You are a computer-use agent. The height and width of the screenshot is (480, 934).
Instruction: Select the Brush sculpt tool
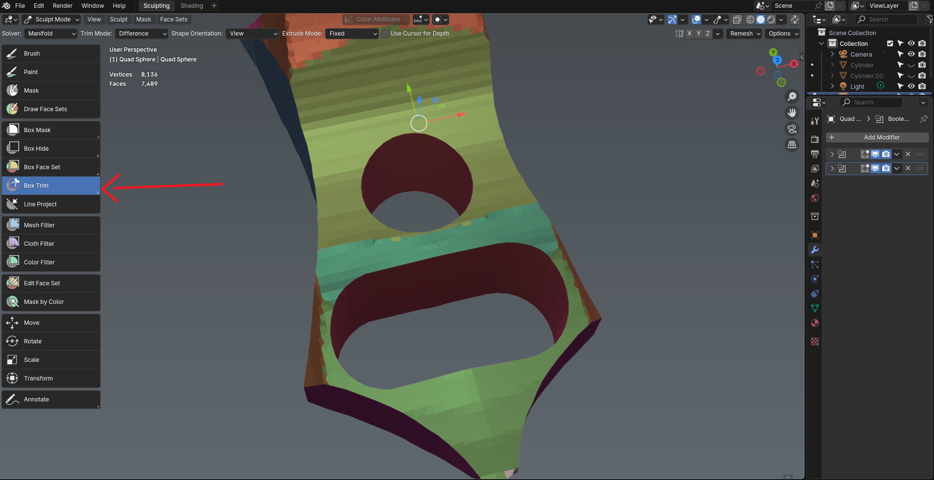click(51, 54)
